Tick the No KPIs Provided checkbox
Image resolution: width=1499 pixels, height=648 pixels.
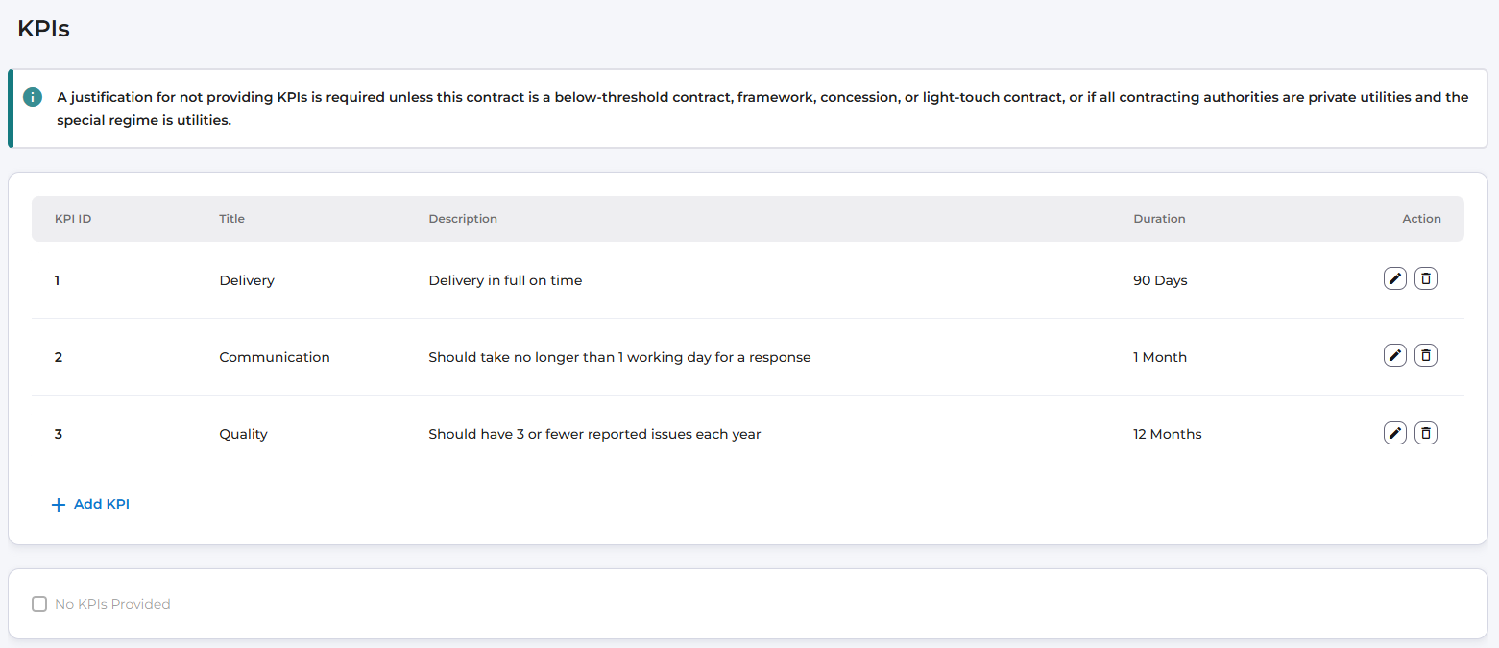pyautogui.click(x=39, y=604)
